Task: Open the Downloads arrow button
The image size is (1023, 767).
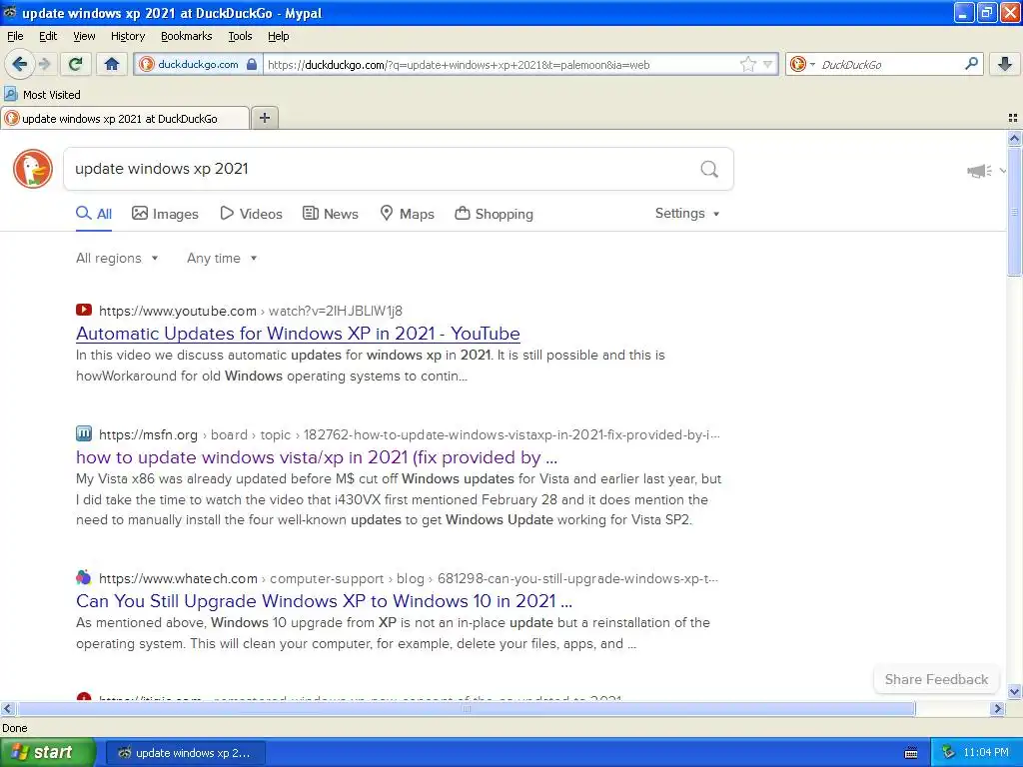Action: pyautogui.click(x=1005, y=64)
